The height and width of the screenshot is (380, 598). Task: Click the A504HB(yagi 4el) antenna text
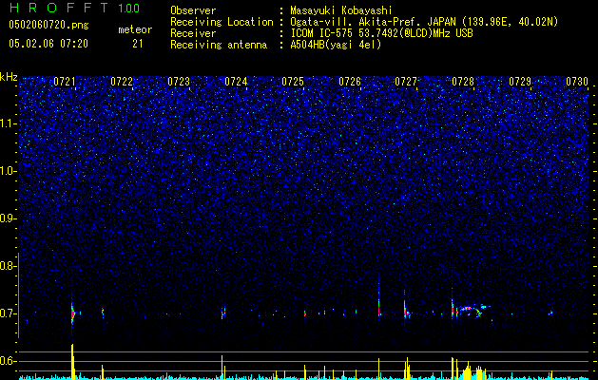336,45
